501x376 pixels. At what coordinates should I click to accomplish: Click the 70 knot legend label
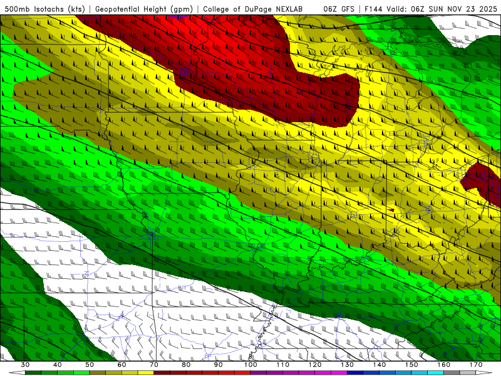coord(154,365)
